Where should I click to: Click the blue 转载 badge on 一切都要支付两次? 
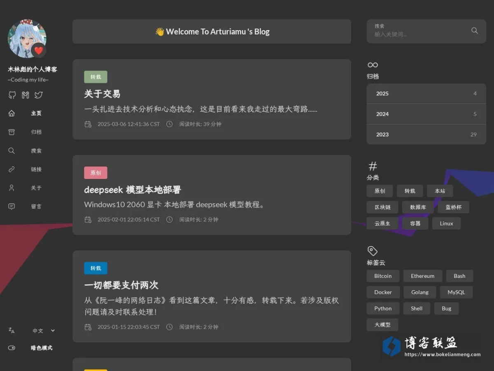[x=96, y=268]
